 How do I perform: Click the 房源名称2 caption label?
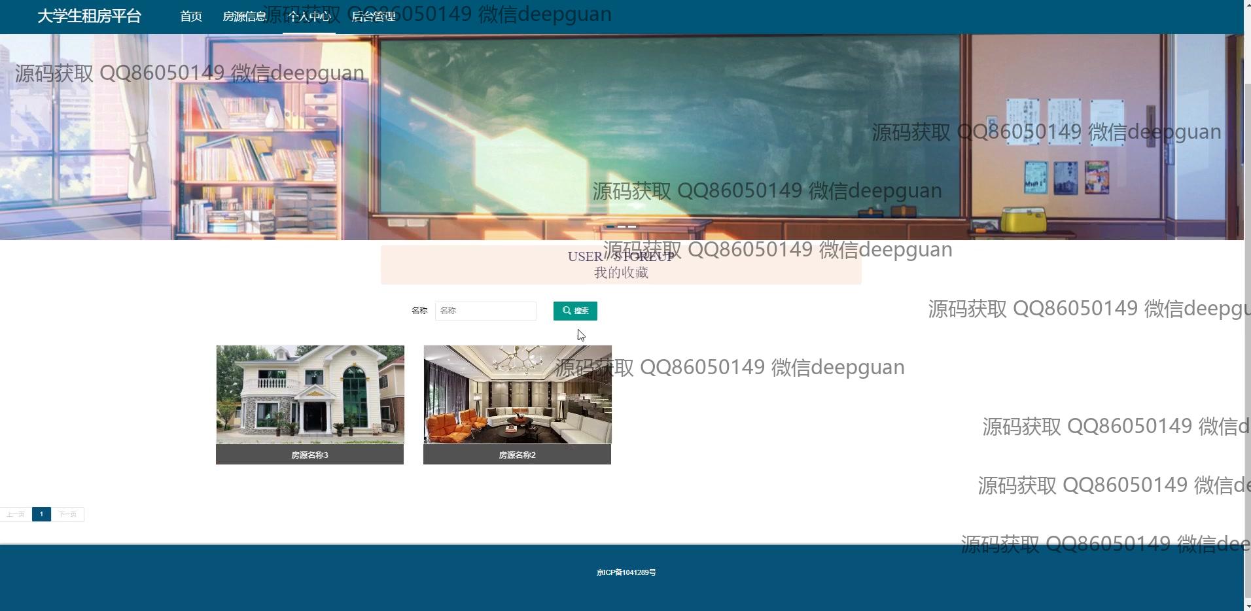[x=517, y=455]
